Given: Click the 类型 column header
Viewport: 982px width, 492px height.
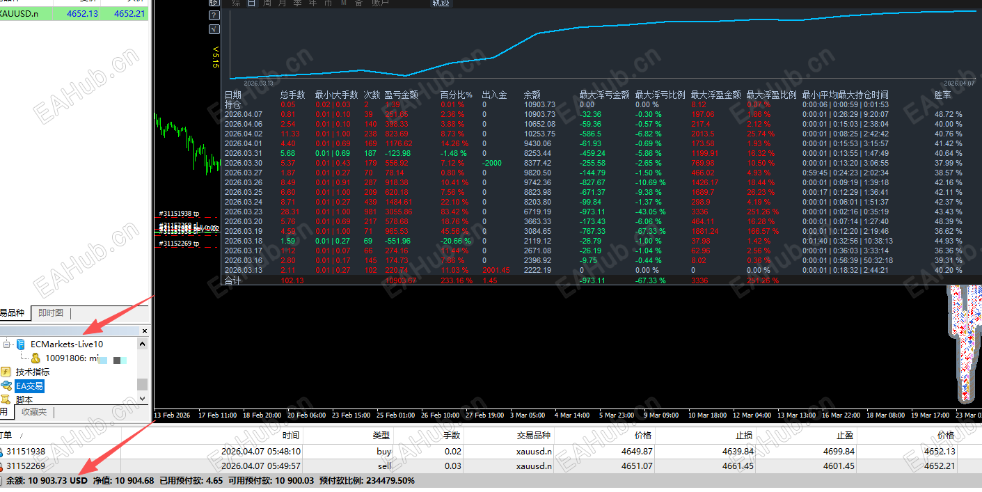Looking at the screenshot, I should coord(381,435).
